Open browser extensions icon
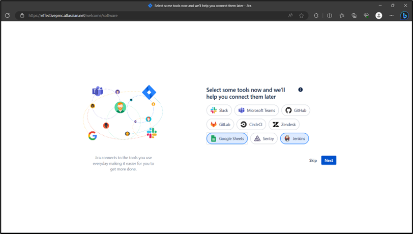The height and width of the screenshot is (234, 413). pos(316,16)
